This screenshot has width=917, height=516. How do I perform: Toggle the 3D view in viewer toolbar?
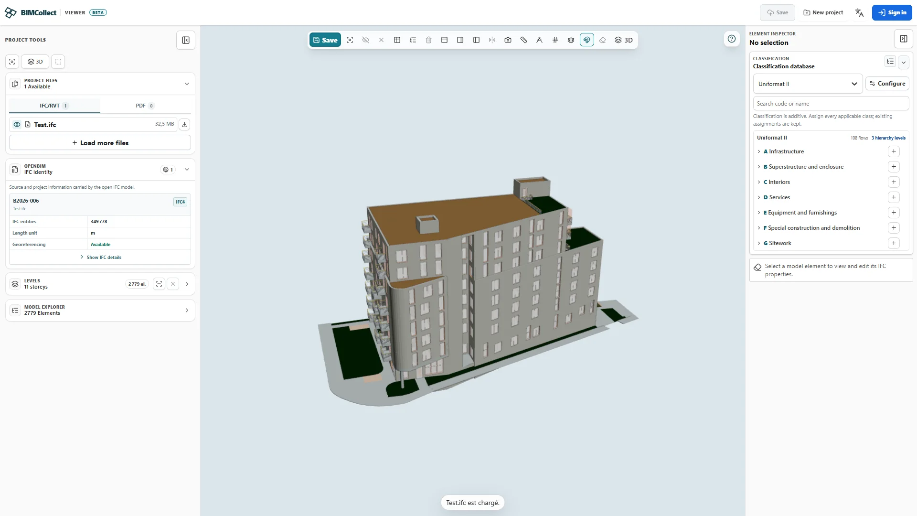(x=624, y=40)
